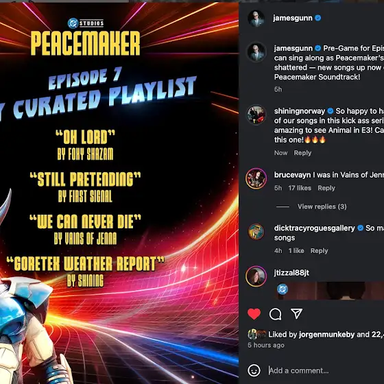Reply to dicktracyroguesgallery comment

click(x=319, y=250)
